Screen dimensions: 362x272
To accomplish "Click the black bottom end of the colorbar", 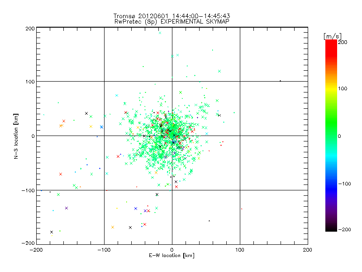I will [x=331, y=228].
